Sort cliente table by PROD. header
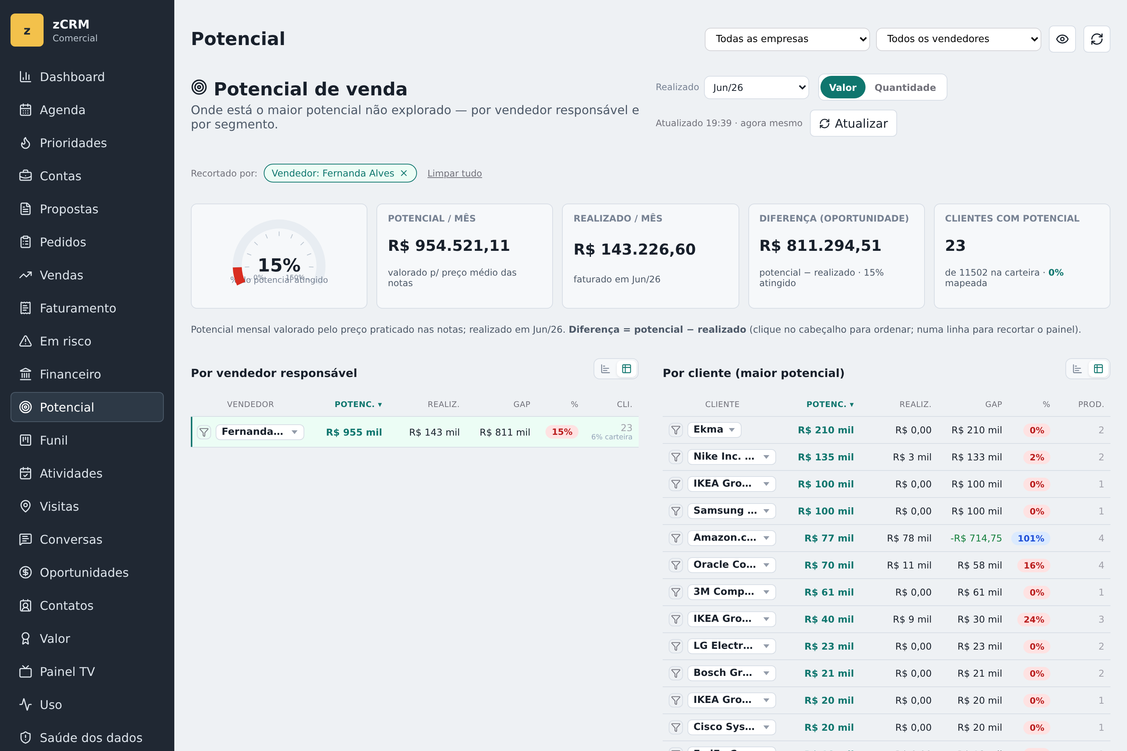 tap(1091, 404)
